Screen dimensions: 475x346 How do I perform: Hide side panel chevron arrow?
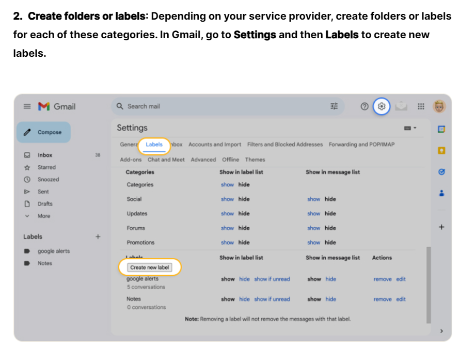click(441, 331)
